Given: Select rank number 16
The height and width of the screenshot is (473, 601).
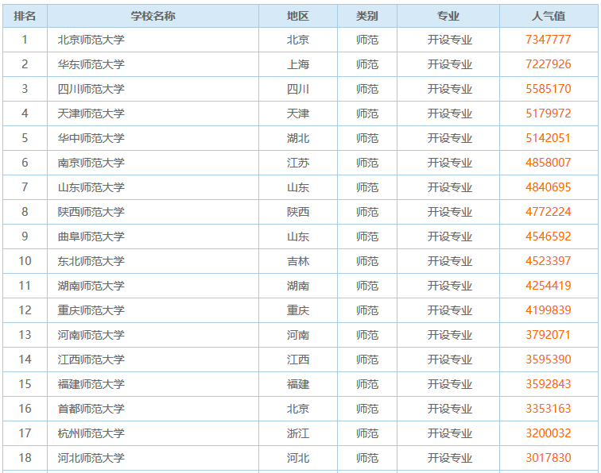Looking at the screenshot, I should click(x=25, y=409).
